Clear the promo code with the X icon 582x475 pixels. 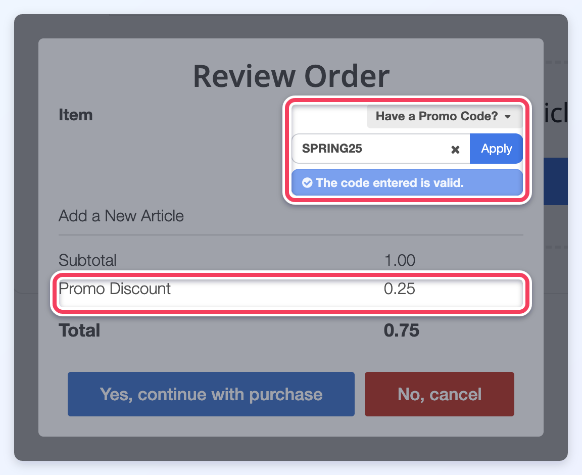coord(455,149)
